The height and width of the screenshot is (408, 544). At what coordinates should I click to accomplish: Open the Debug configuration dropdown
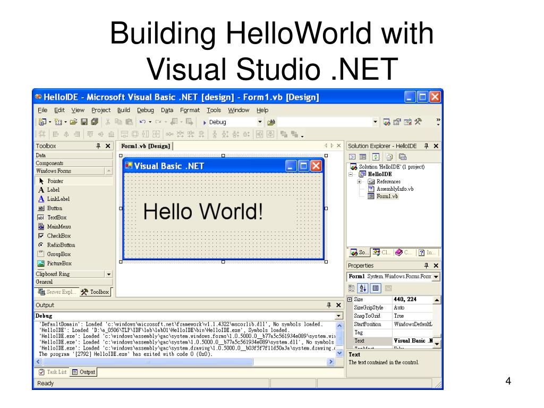(x=260, y=122)
